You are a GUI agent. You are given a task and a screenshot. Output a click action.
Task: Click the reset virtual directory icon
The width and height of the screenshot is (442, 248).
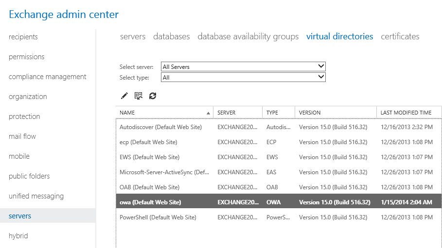[x=139, y=96]
